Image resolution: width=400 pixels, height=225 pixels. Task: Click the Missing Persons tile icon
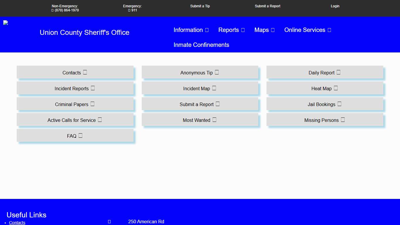(x=343, y=120)
